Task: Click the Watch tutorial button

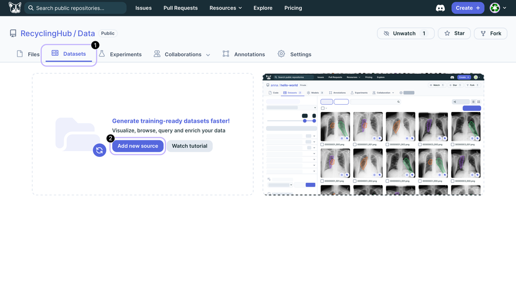Action: (189, 146)
